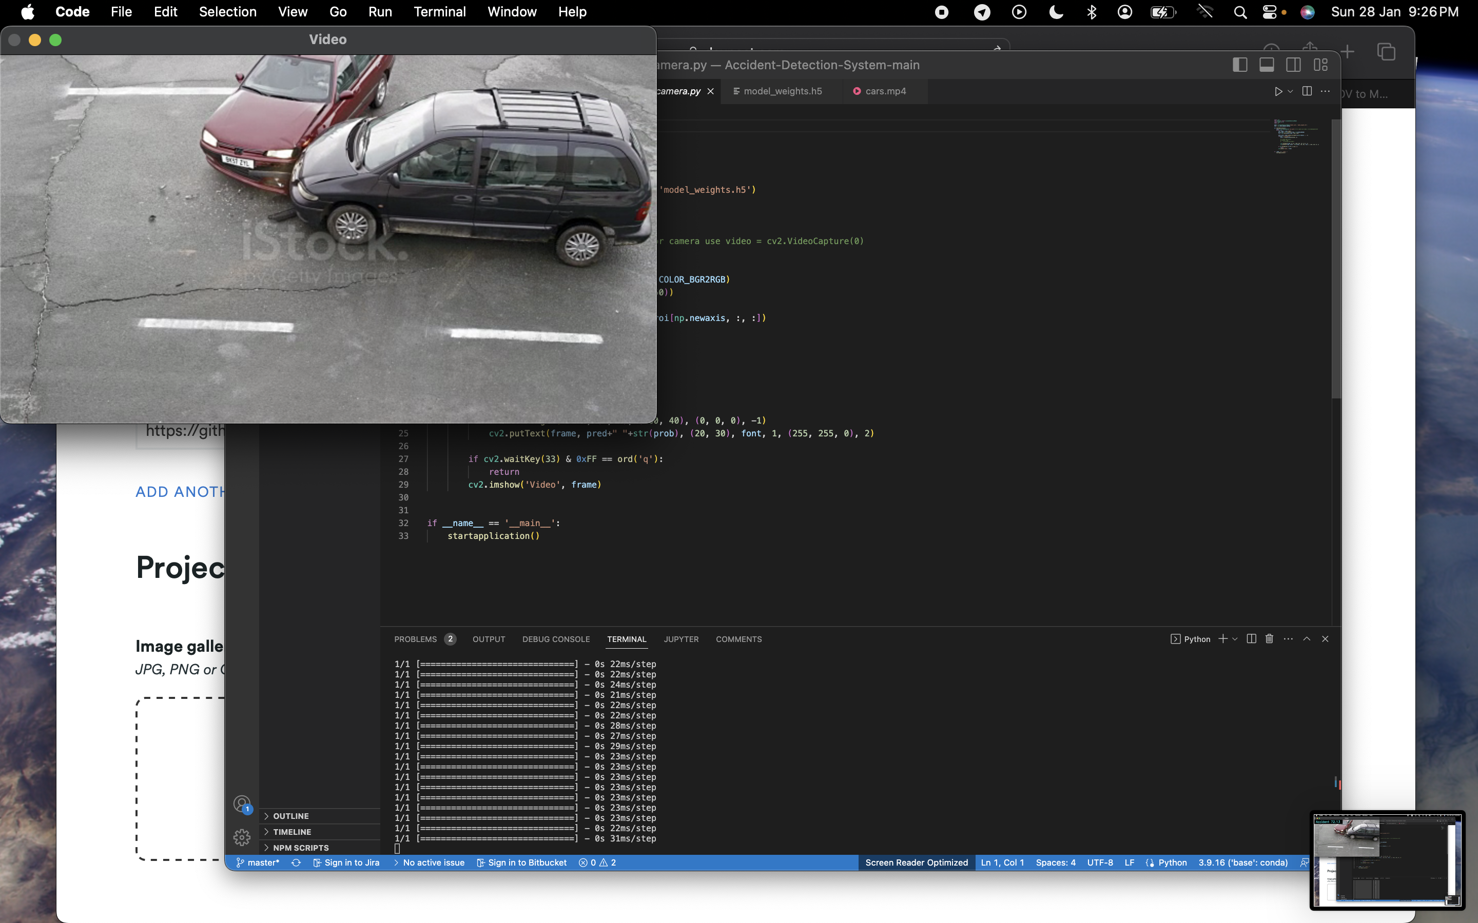Customize layout using the title bar icon
Image resolution: width=1478 pixels, height=923 pixels.
click(1320, 65)
